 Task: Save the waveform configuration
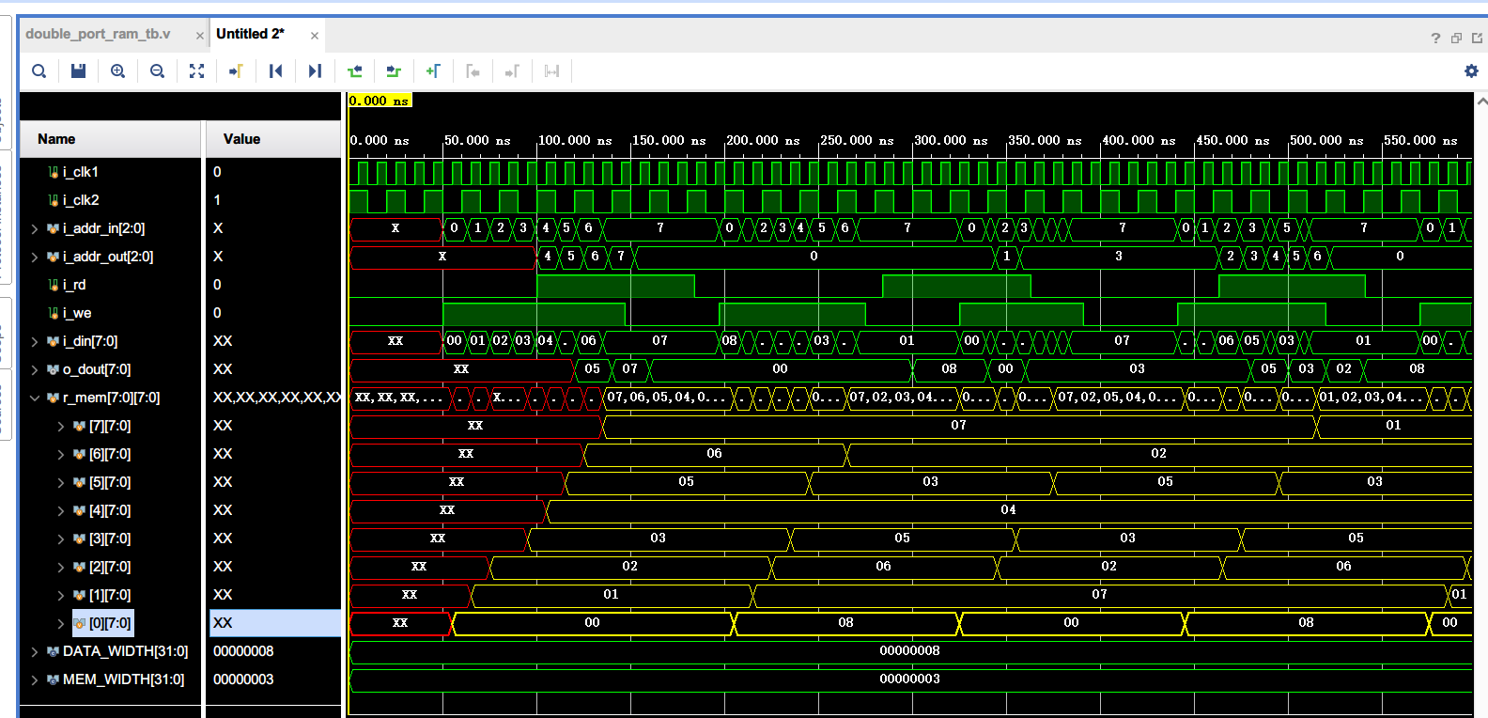point(78,71)
